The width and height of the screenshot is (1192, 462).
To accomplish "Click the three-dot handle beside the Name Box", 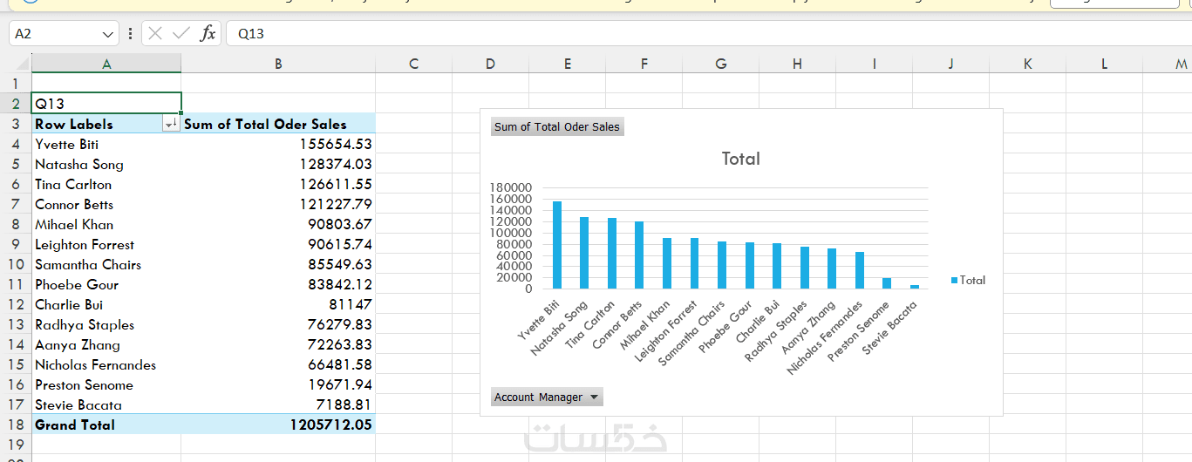I will click(x=131, y=33).
